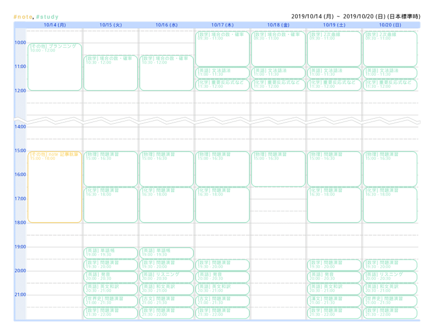Image resolution: width=434 pixels, height=335 pixels.
Task: Select the #note tag label
Action: (x=23, y=17)
